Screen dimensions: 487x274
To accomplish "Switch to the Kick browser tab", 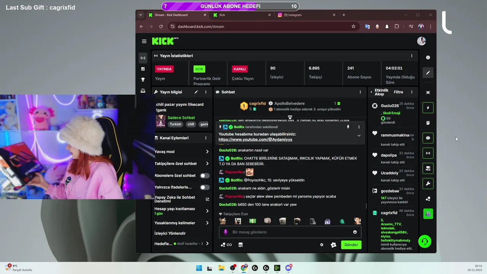I will click(242, 15).
